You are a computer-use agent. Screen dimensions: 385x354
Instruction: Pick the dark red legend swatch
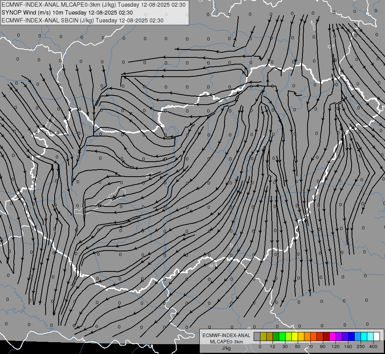(326, 336)
